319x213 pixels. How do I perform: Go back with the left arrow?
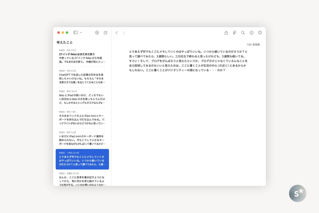[117, 33]
